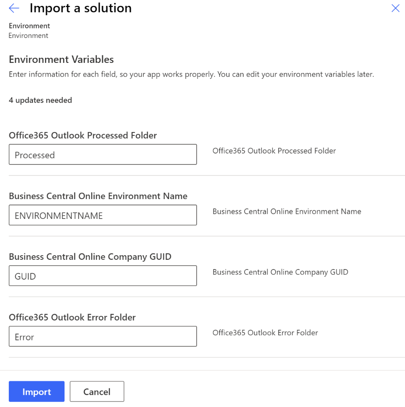Focus the Business Central Environment Name field
Image resolution: width=405 pixels, height=407 pixels.
(x=103, y=216)
